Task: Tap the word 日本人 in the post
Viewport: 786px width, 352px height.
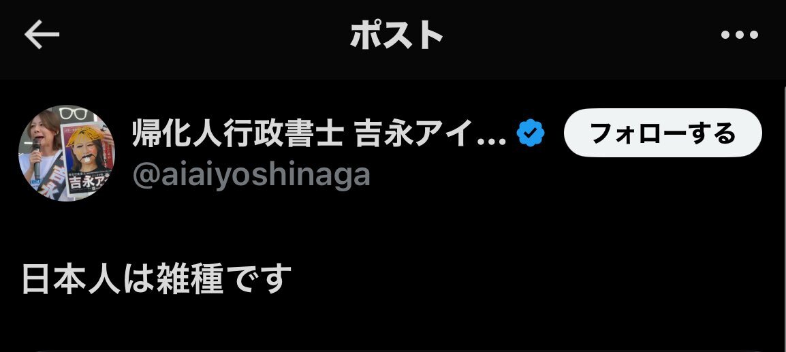Action: pos(72,278)
